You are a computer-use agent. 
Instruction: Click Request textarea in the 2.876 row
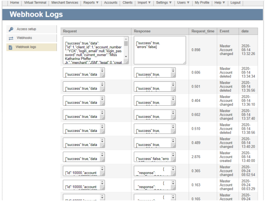84,157
